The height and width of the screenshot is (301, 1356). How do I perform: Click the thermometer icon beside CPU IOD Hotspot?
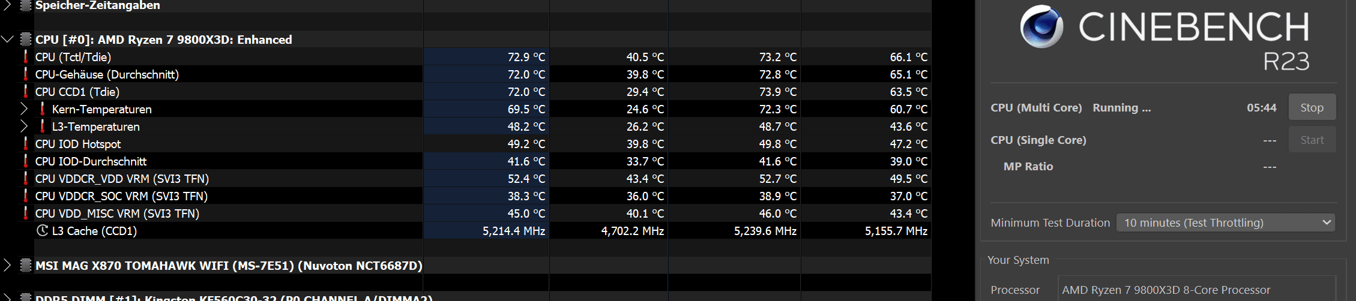[25, 144]
